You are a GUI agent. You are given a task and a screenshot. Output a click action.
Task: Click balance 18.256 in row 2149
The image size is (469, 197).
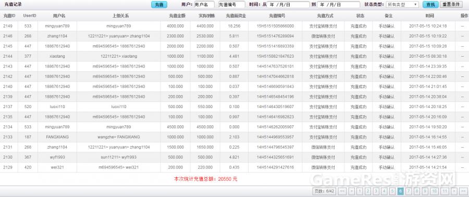click(234, 26)
